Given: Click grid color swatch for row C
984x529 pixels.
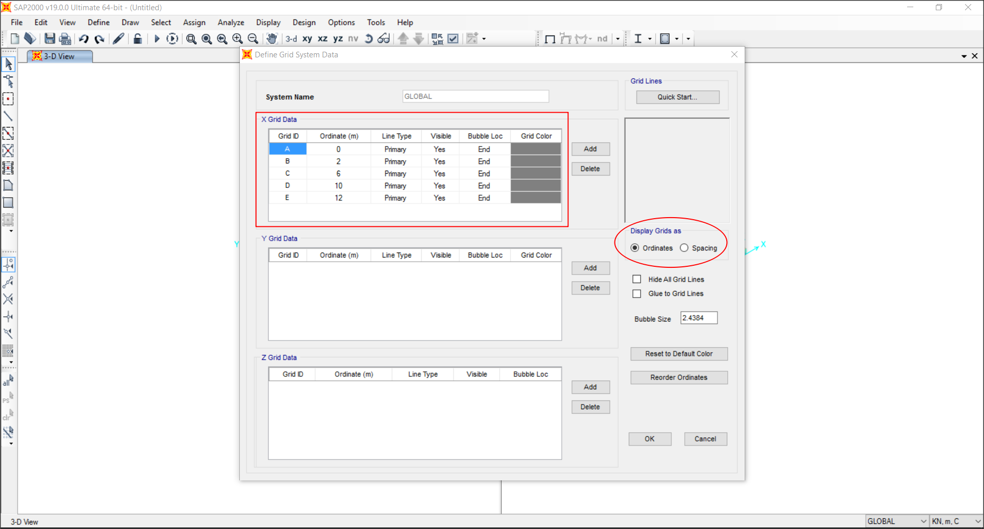Looking at the screenshot, I should tap(536, 174).
